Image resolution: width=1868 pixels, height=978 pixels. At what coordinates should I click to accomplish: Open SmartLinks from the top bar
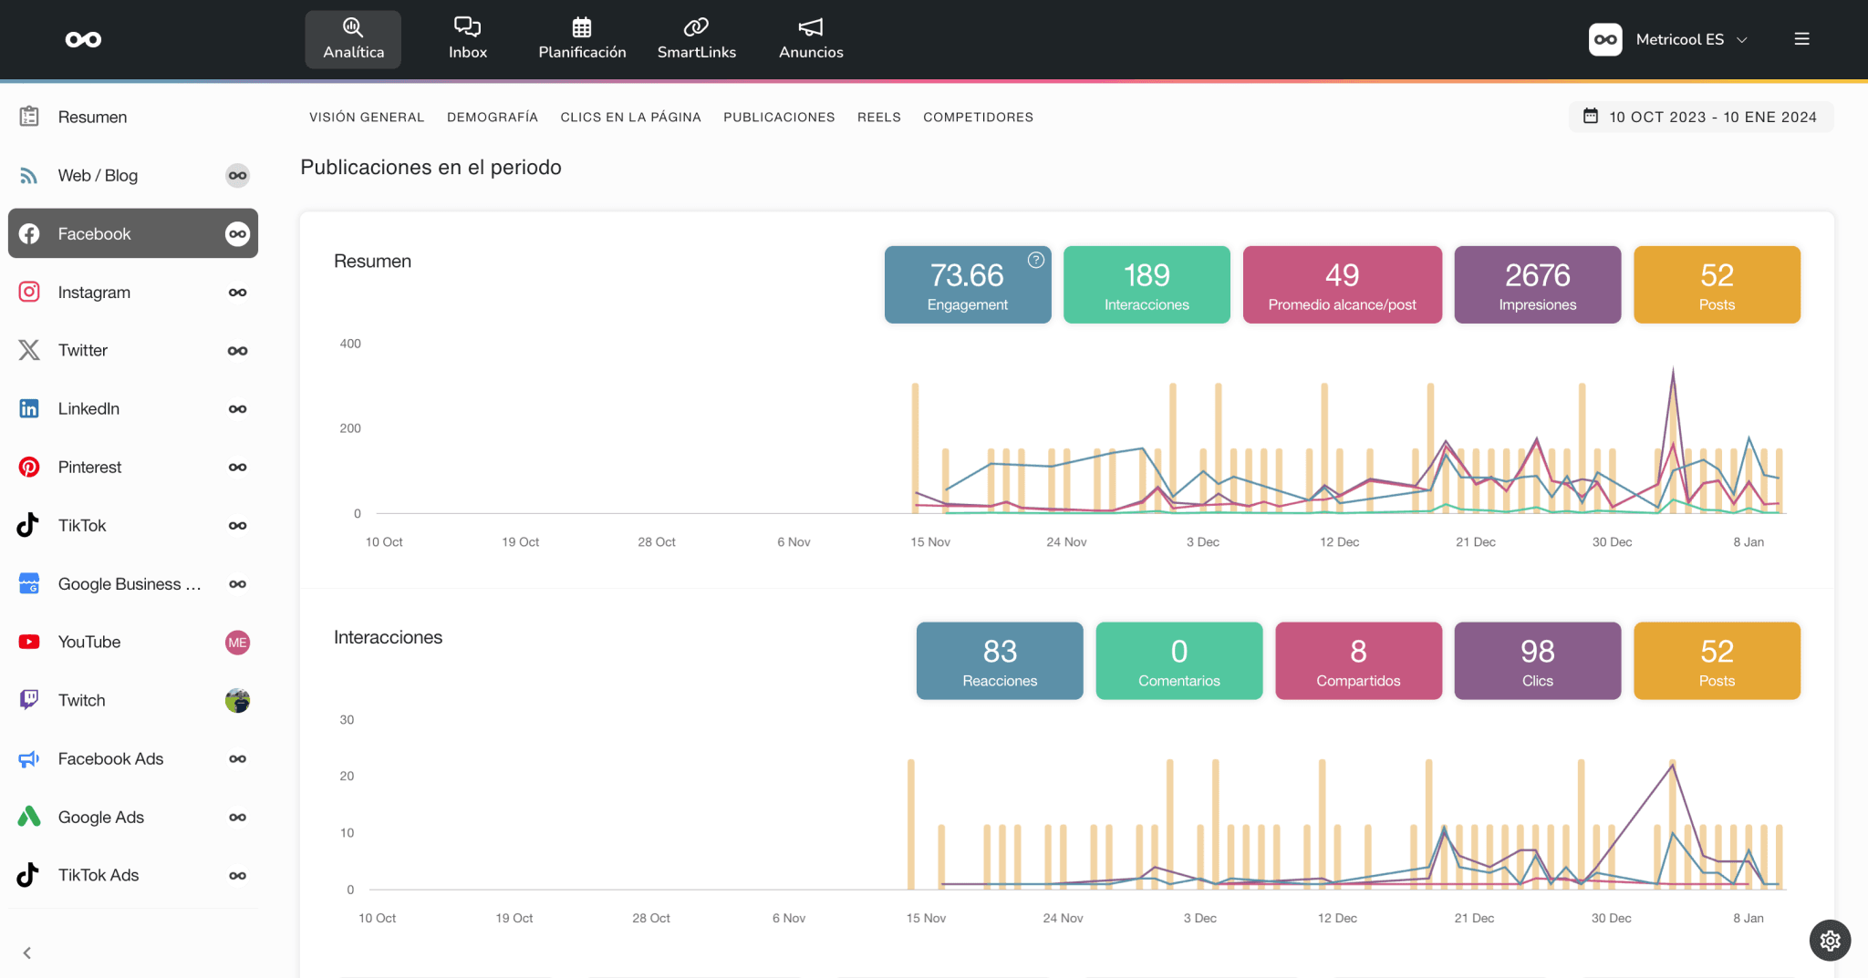(x=696, y=39)
